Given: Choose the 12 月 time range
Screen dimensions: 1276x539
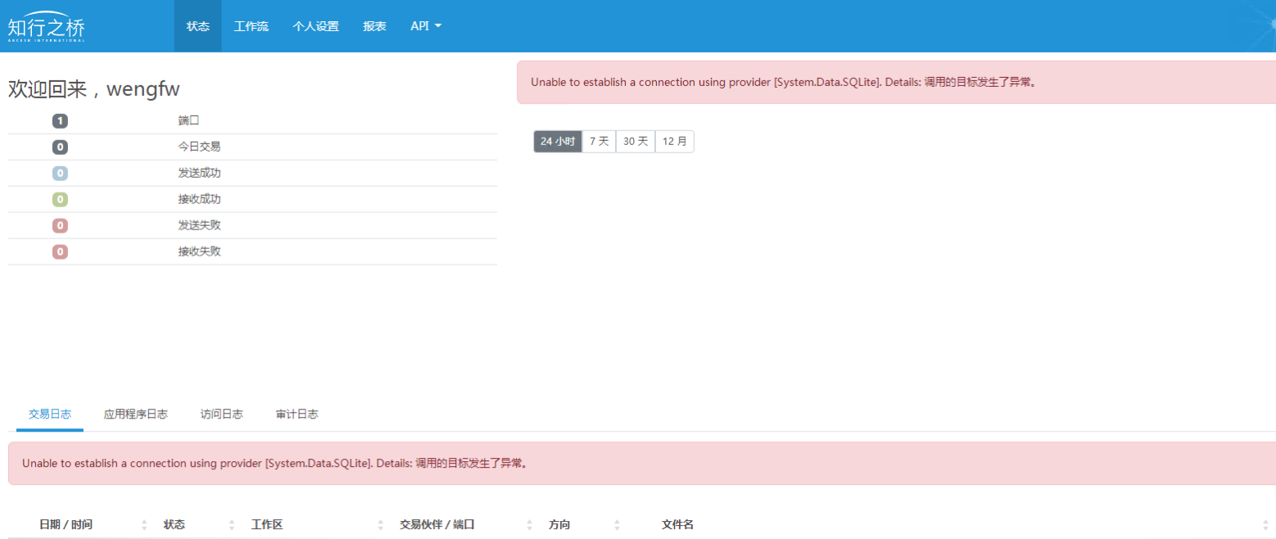Looking at the screenshot, I should (675, 141).
